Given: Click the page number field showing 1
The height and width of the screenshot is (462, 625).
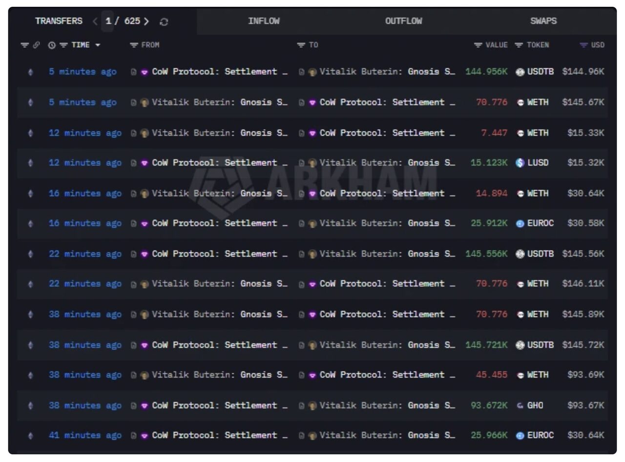Looking at the screenshot, I should point(108,21).
